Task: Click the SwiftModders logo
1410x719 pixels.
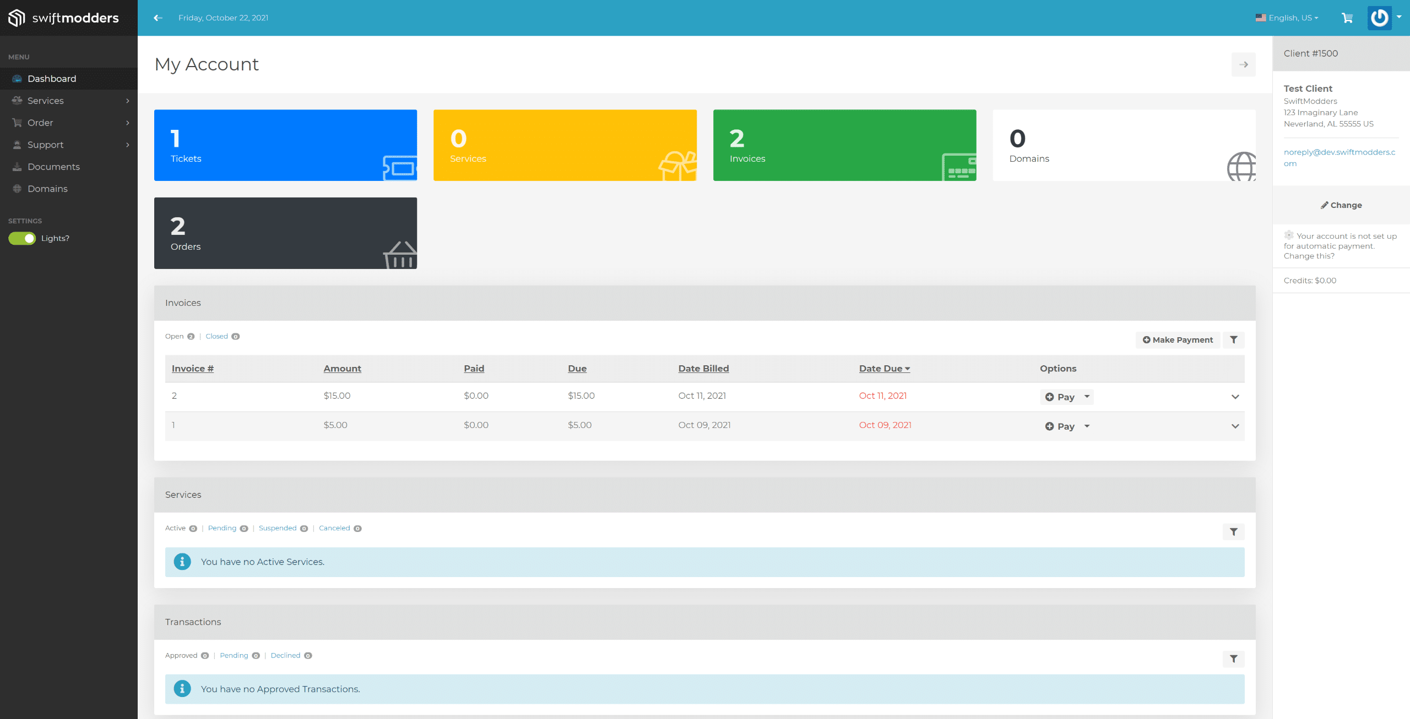Action: pos(63,18)
